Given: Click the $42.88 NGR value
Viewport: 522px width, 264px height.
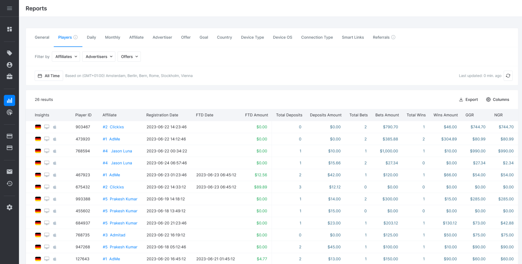Looking at the screenshot, I should [x=507, y=223].
